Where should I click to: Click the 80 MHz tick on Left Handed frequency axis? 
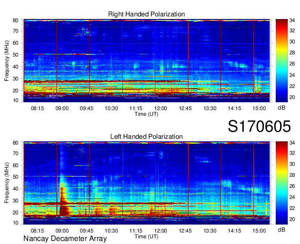(x=15, y=143)
